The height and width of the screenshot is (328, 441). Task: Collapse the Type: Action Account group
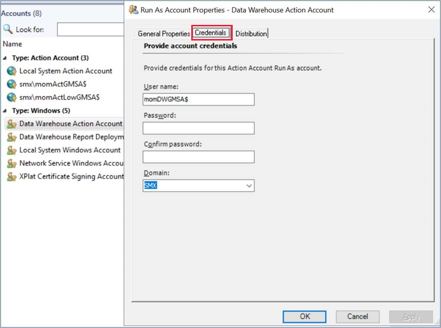[x=4, y=58]
